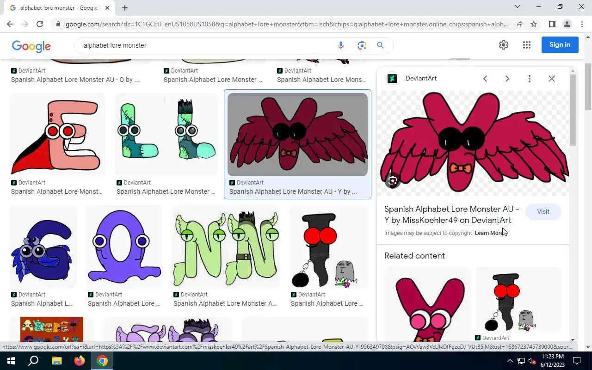This screenshot has width=592, height=370.
Task: Open the Chrome three-dot menu
Action: 582,24
